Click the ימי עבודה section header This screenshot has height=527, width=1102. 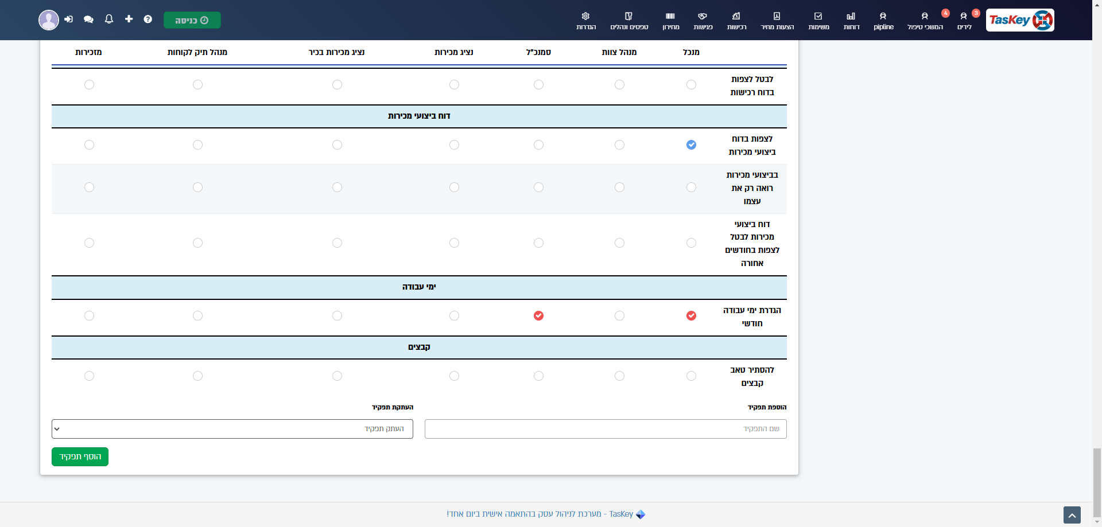pos(419,287)
